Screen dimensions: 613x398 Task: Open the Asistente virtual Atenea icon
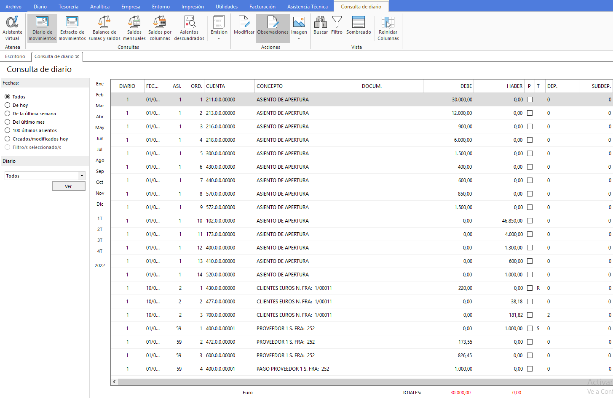tap(12, 28)
